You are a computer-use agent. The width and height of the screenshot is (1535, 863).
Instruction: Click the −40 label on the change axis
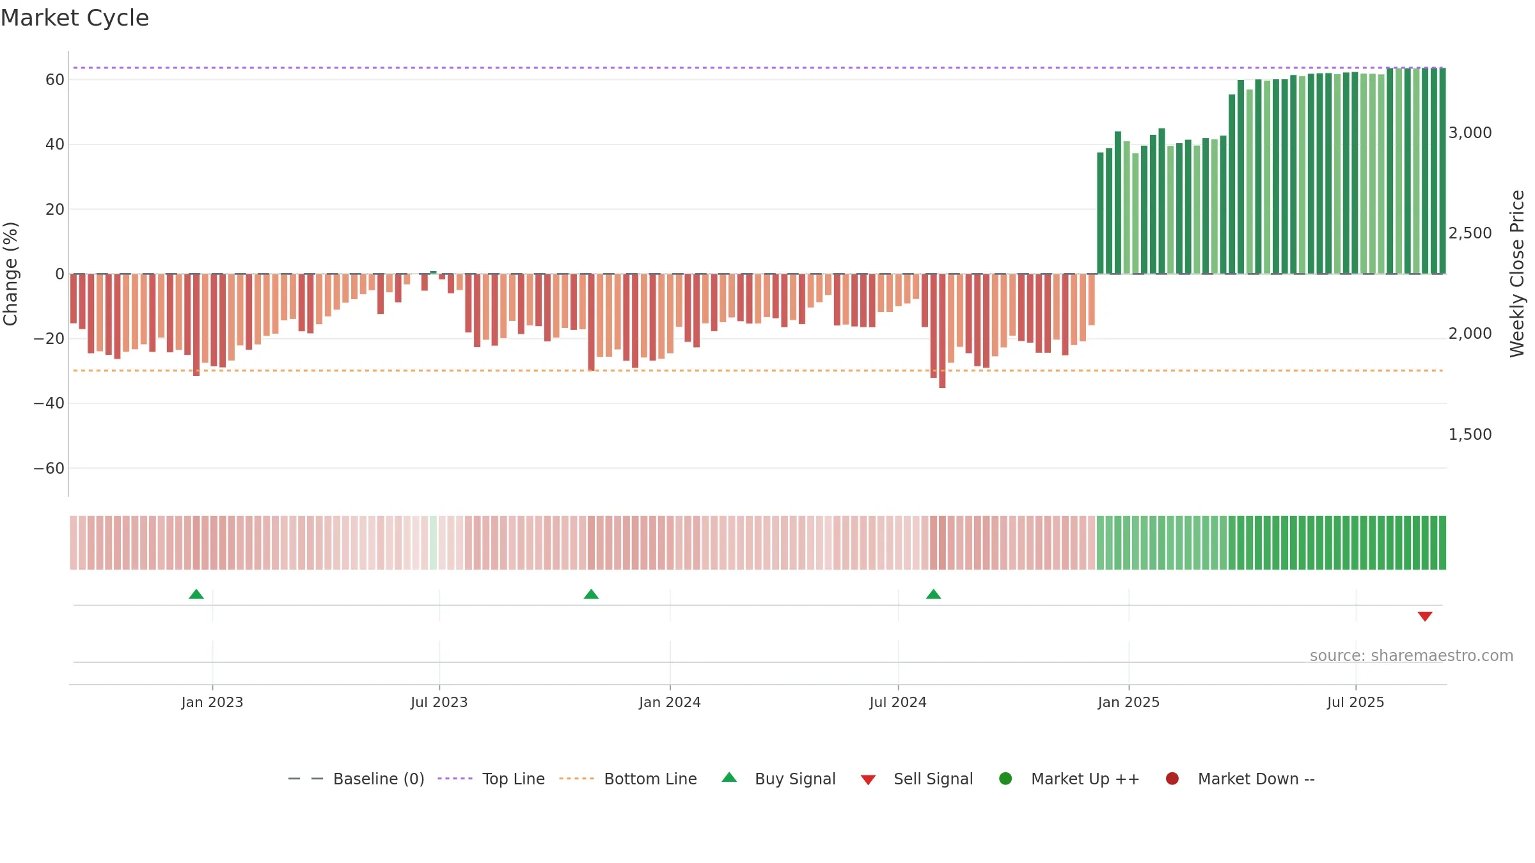click(x=49, y=403)
